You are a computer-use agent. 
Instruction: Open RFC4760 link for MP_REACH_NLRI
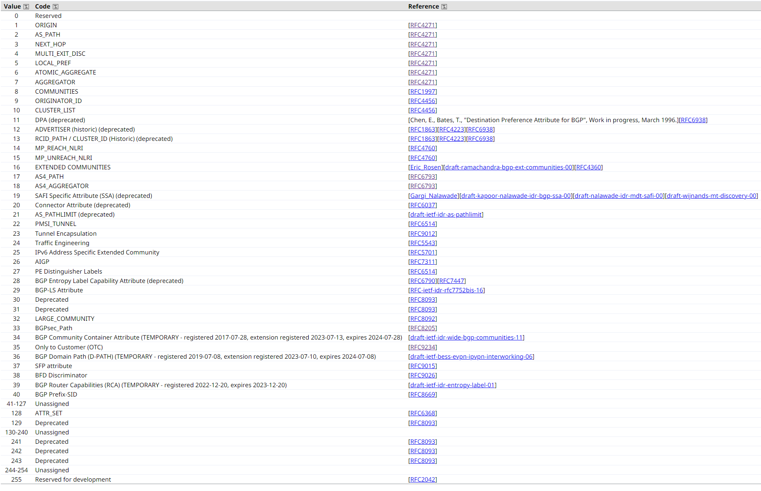423,148
